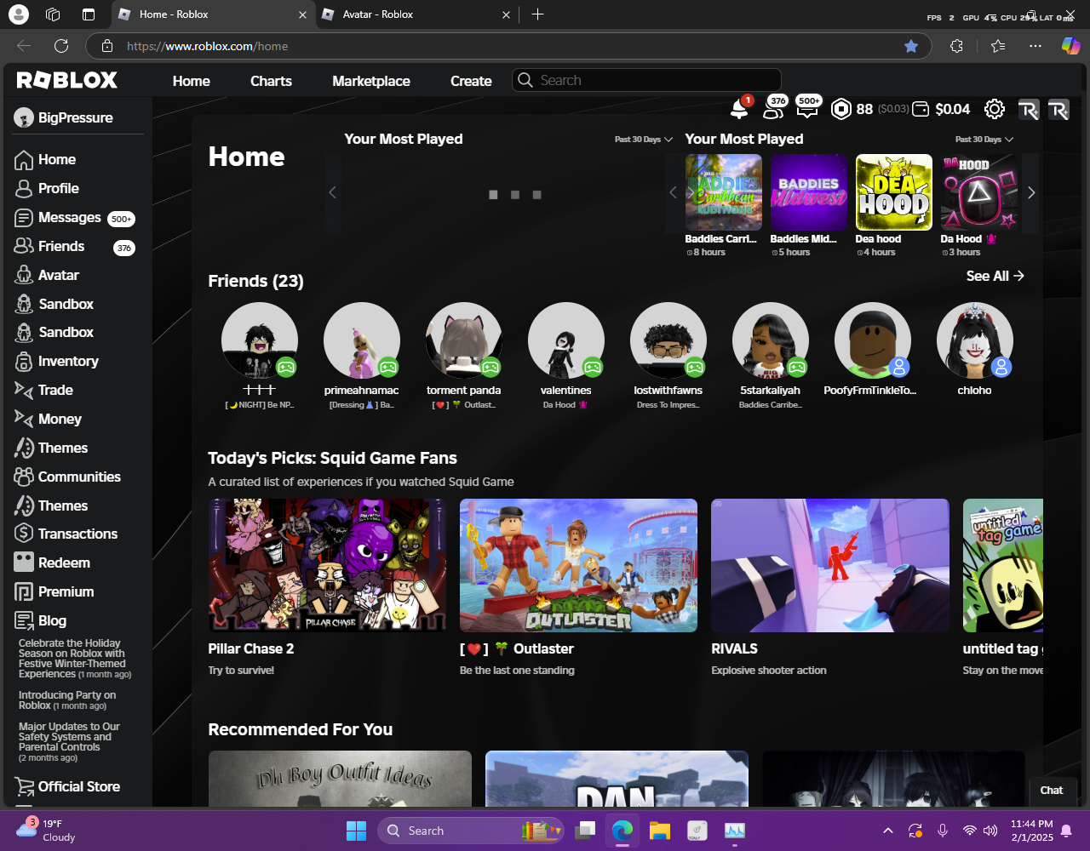1090x851 pixels.
Task: Open friend 5starkaliyah avatar
Action: click(x=771, y=340)
